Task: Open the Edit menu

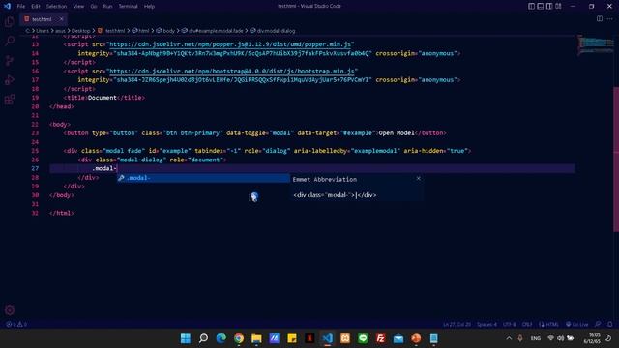Action: point(36,7)
